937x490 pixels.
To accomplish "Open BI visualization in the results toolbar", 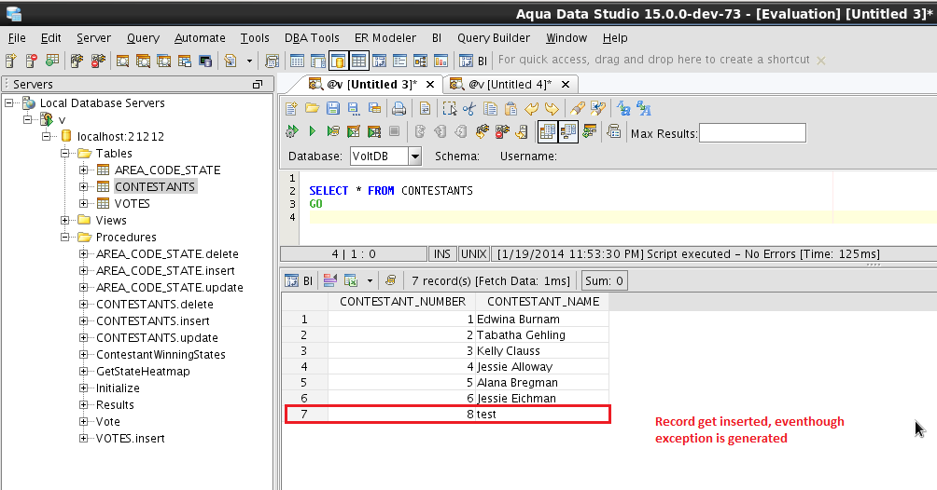I will click(x=299, y=280).
